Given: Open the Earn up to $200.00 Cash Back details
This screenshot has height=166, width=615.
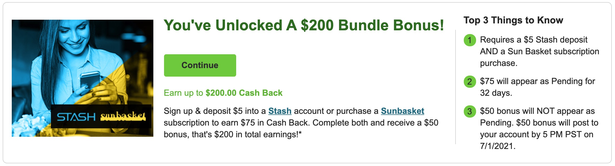Looking at the screenshot, I should click(x=223, y=93).
